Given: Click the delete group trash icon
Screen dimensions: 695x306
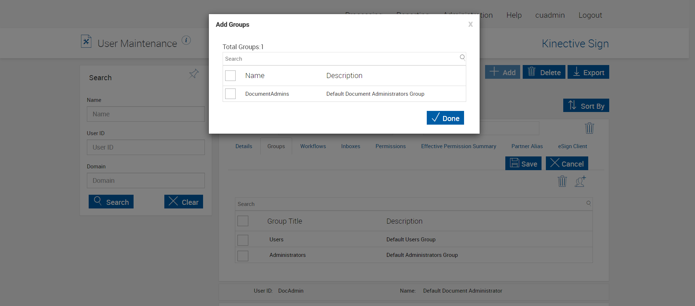Looking at the screenshot, I should point(562,181).
